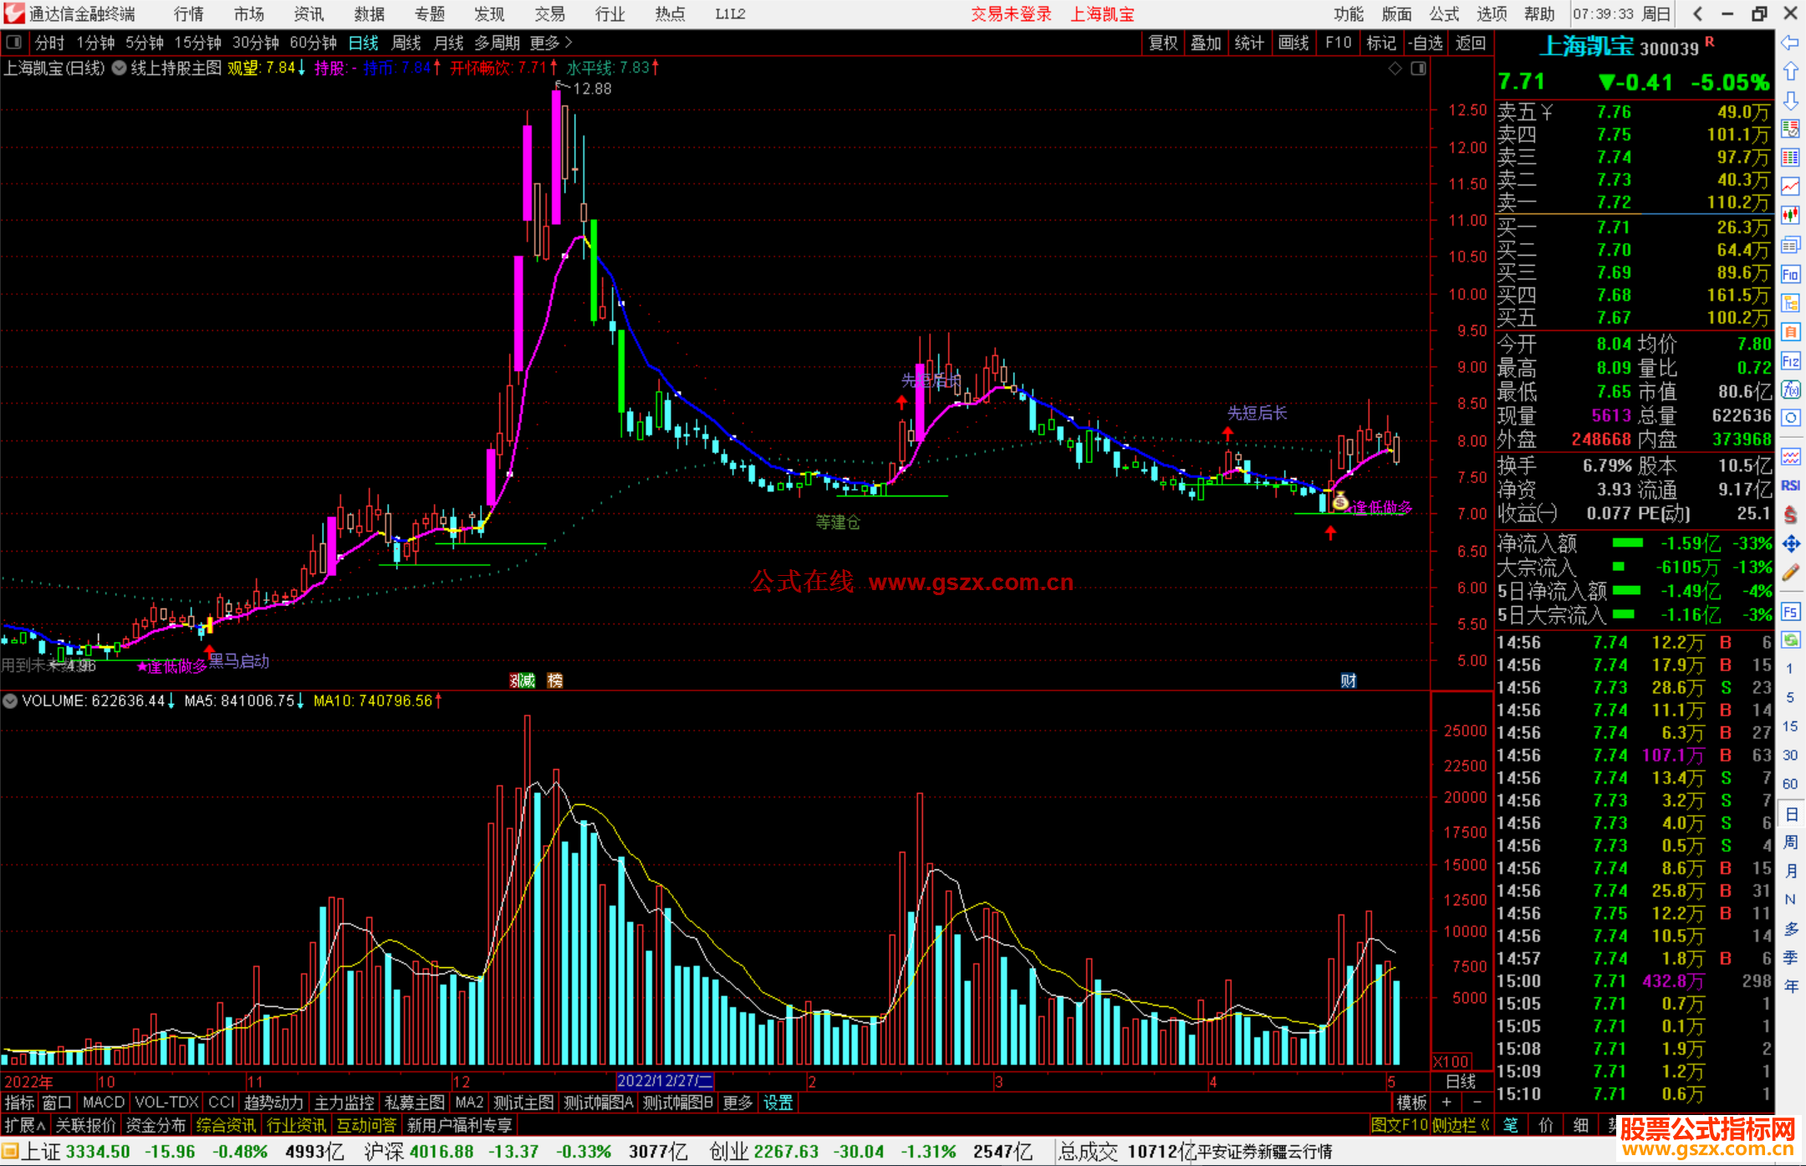Collapse the 侧边栏 sidebar panel
Screen dimensions: 1806x1166
[1461, 1125]
